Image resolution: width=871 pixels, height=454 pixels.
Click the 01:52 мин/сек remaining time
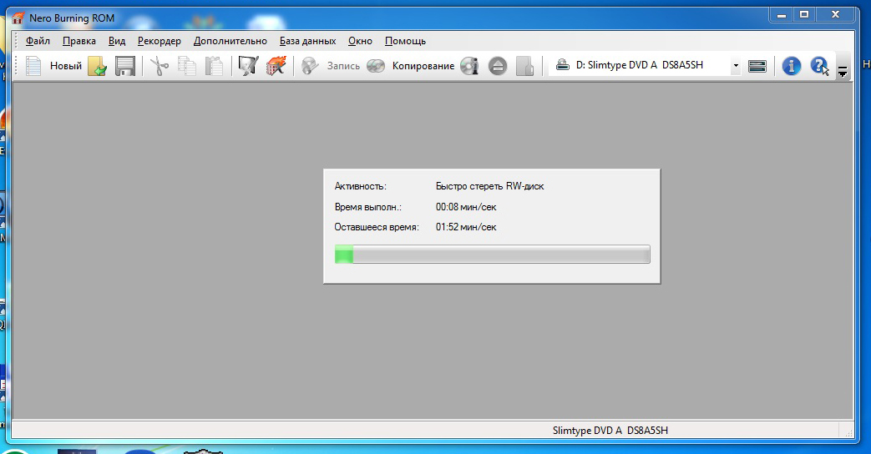click(466, 227)
